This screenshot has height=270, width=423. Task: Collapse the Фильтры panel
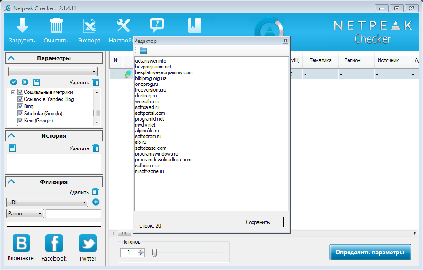tap(11, 181)
